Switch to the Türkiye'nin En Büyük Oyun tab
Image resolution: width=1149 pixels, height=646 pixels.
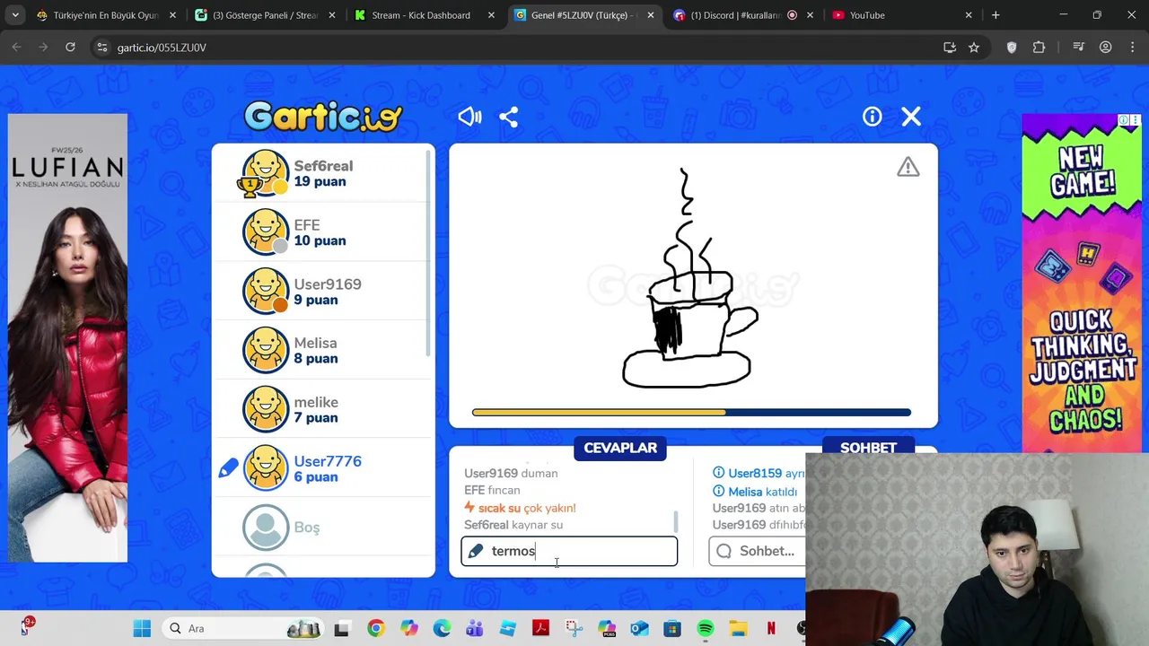click(x=106, y=15)
